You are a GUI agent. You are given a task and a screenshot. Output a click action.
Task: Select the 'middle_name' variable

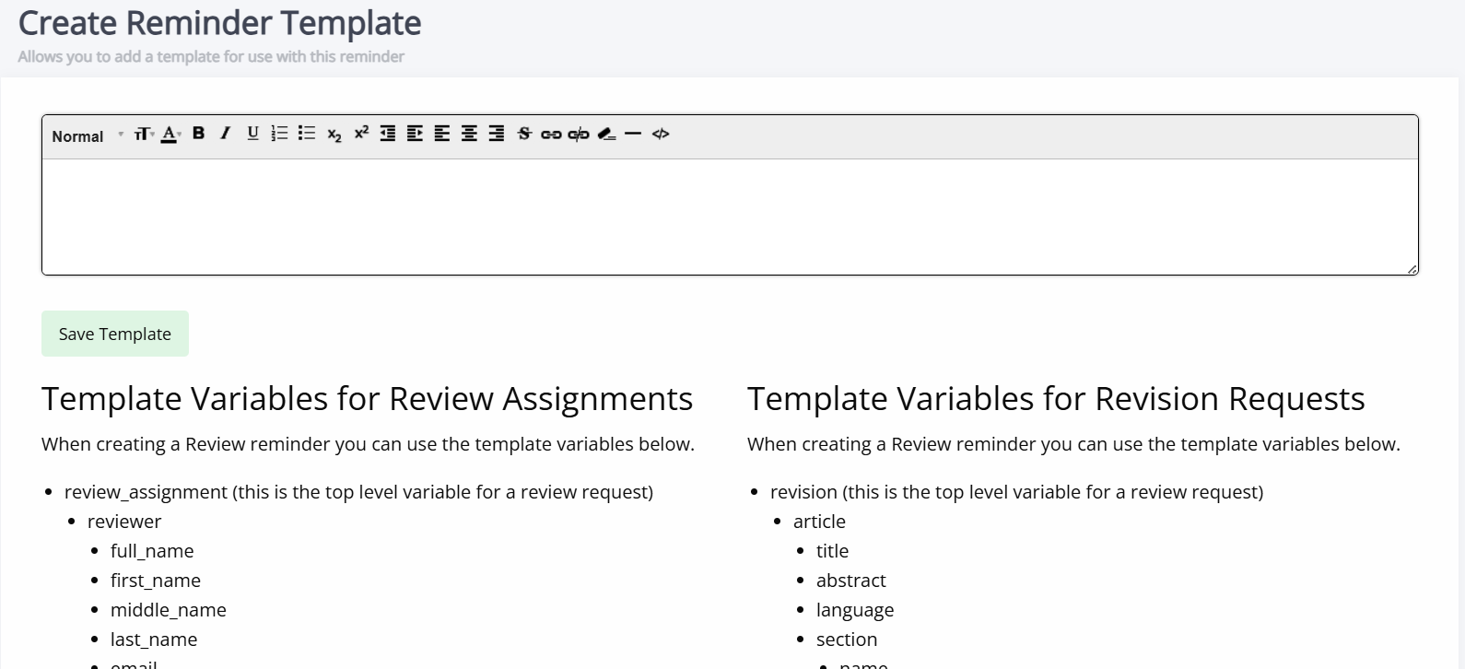pos(169,610)
